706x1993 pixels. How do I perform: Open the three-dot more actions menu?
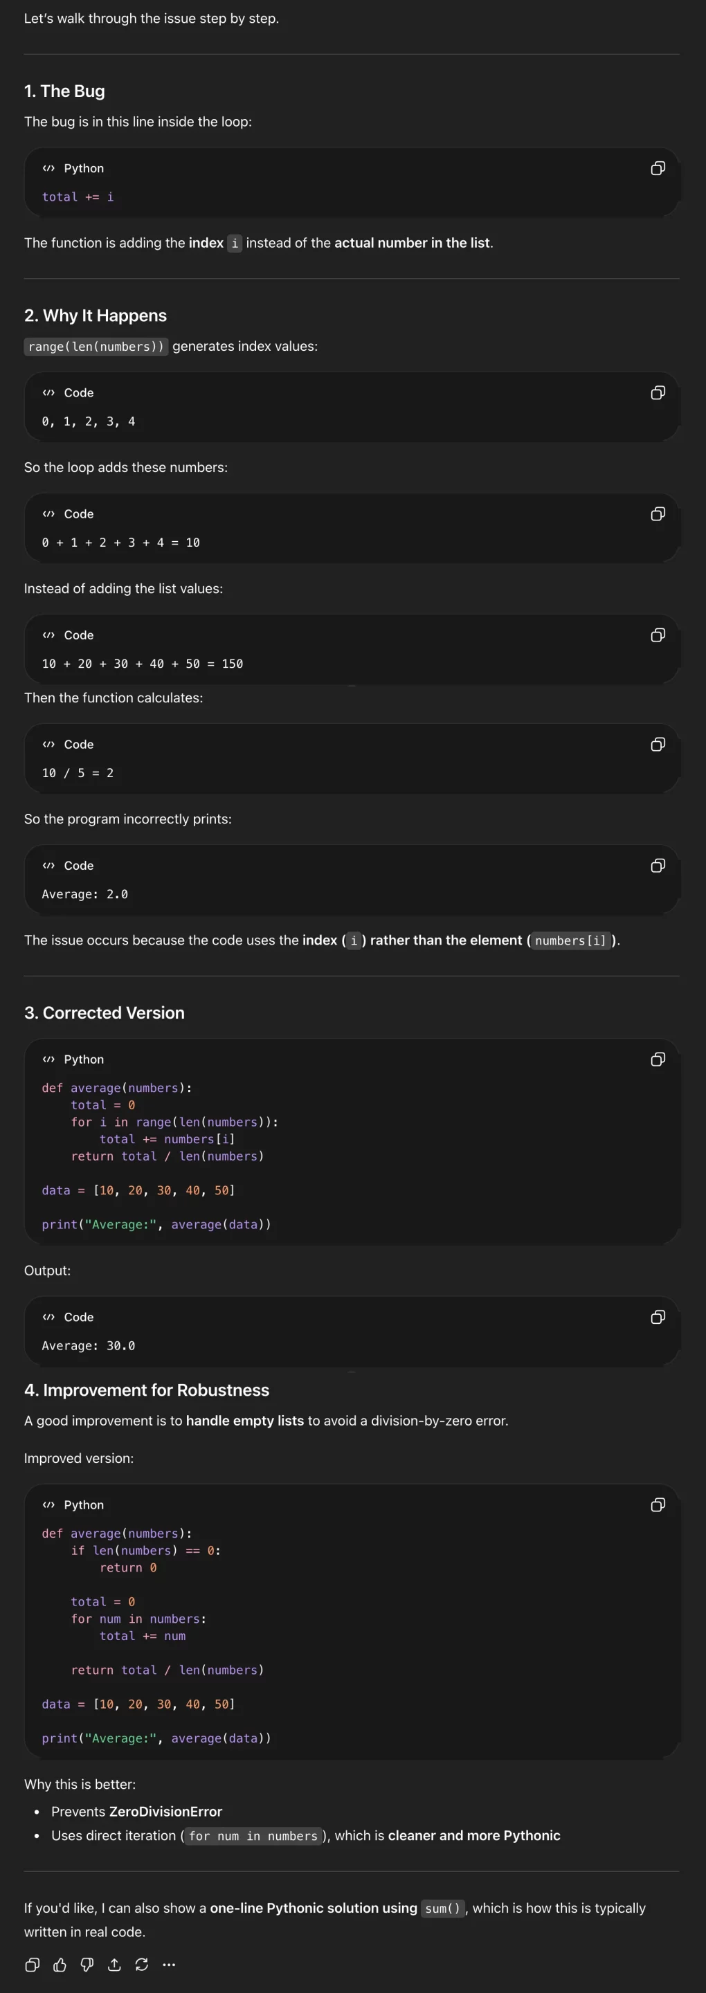pyautogui.click(x=169, y=1965)
